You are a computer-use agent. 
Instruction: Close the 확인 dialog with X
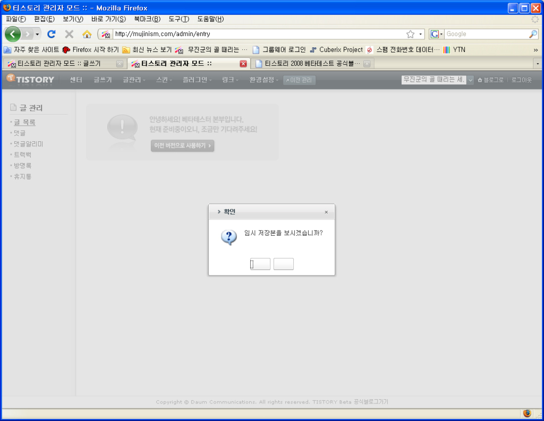point(326,212)
